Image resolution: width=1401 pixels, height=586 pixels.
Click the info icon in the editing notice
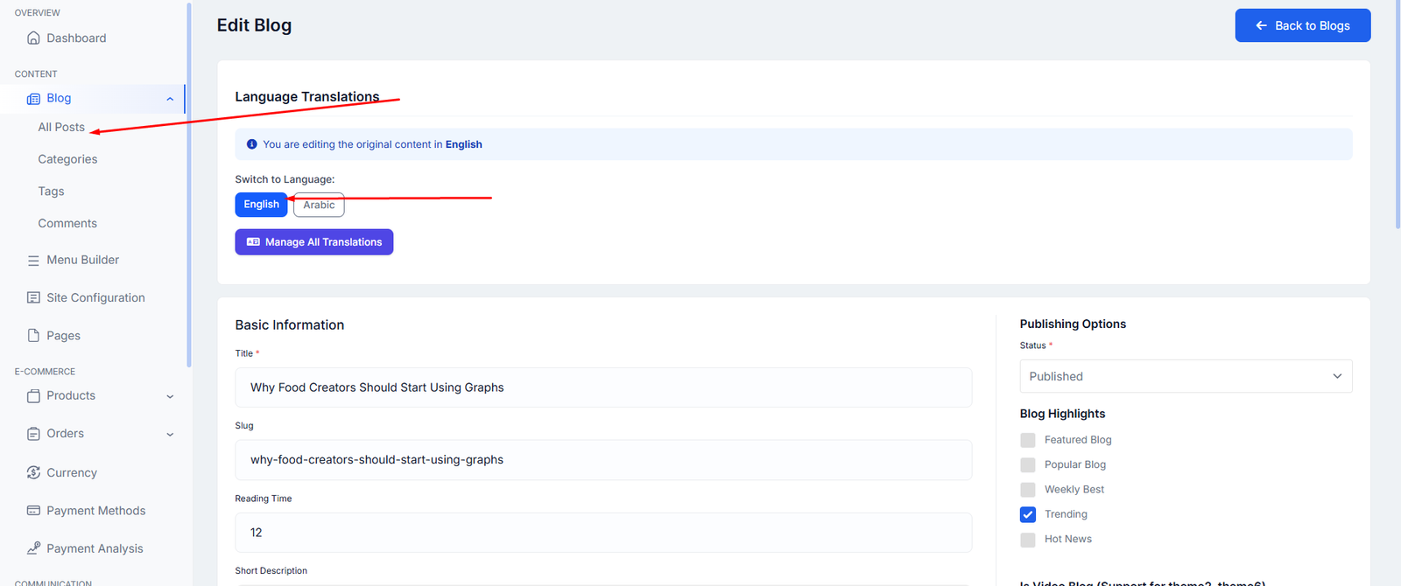pyautogui.click(x=252, y=144)
